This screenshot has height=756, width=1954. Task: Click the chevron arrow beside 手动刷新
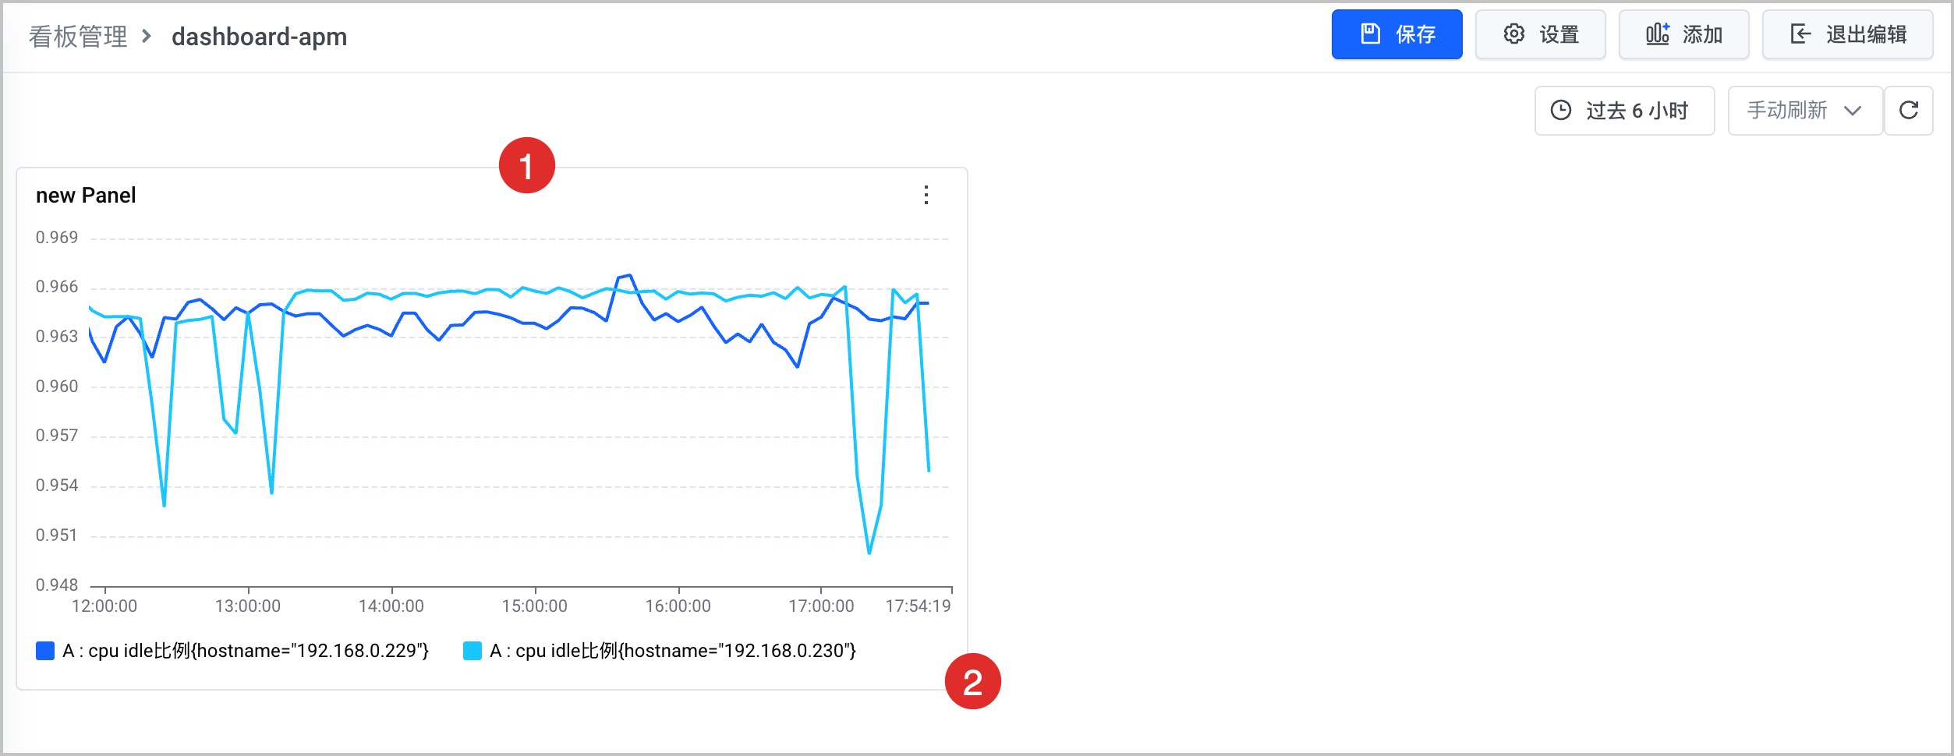tap(1853, 111)
